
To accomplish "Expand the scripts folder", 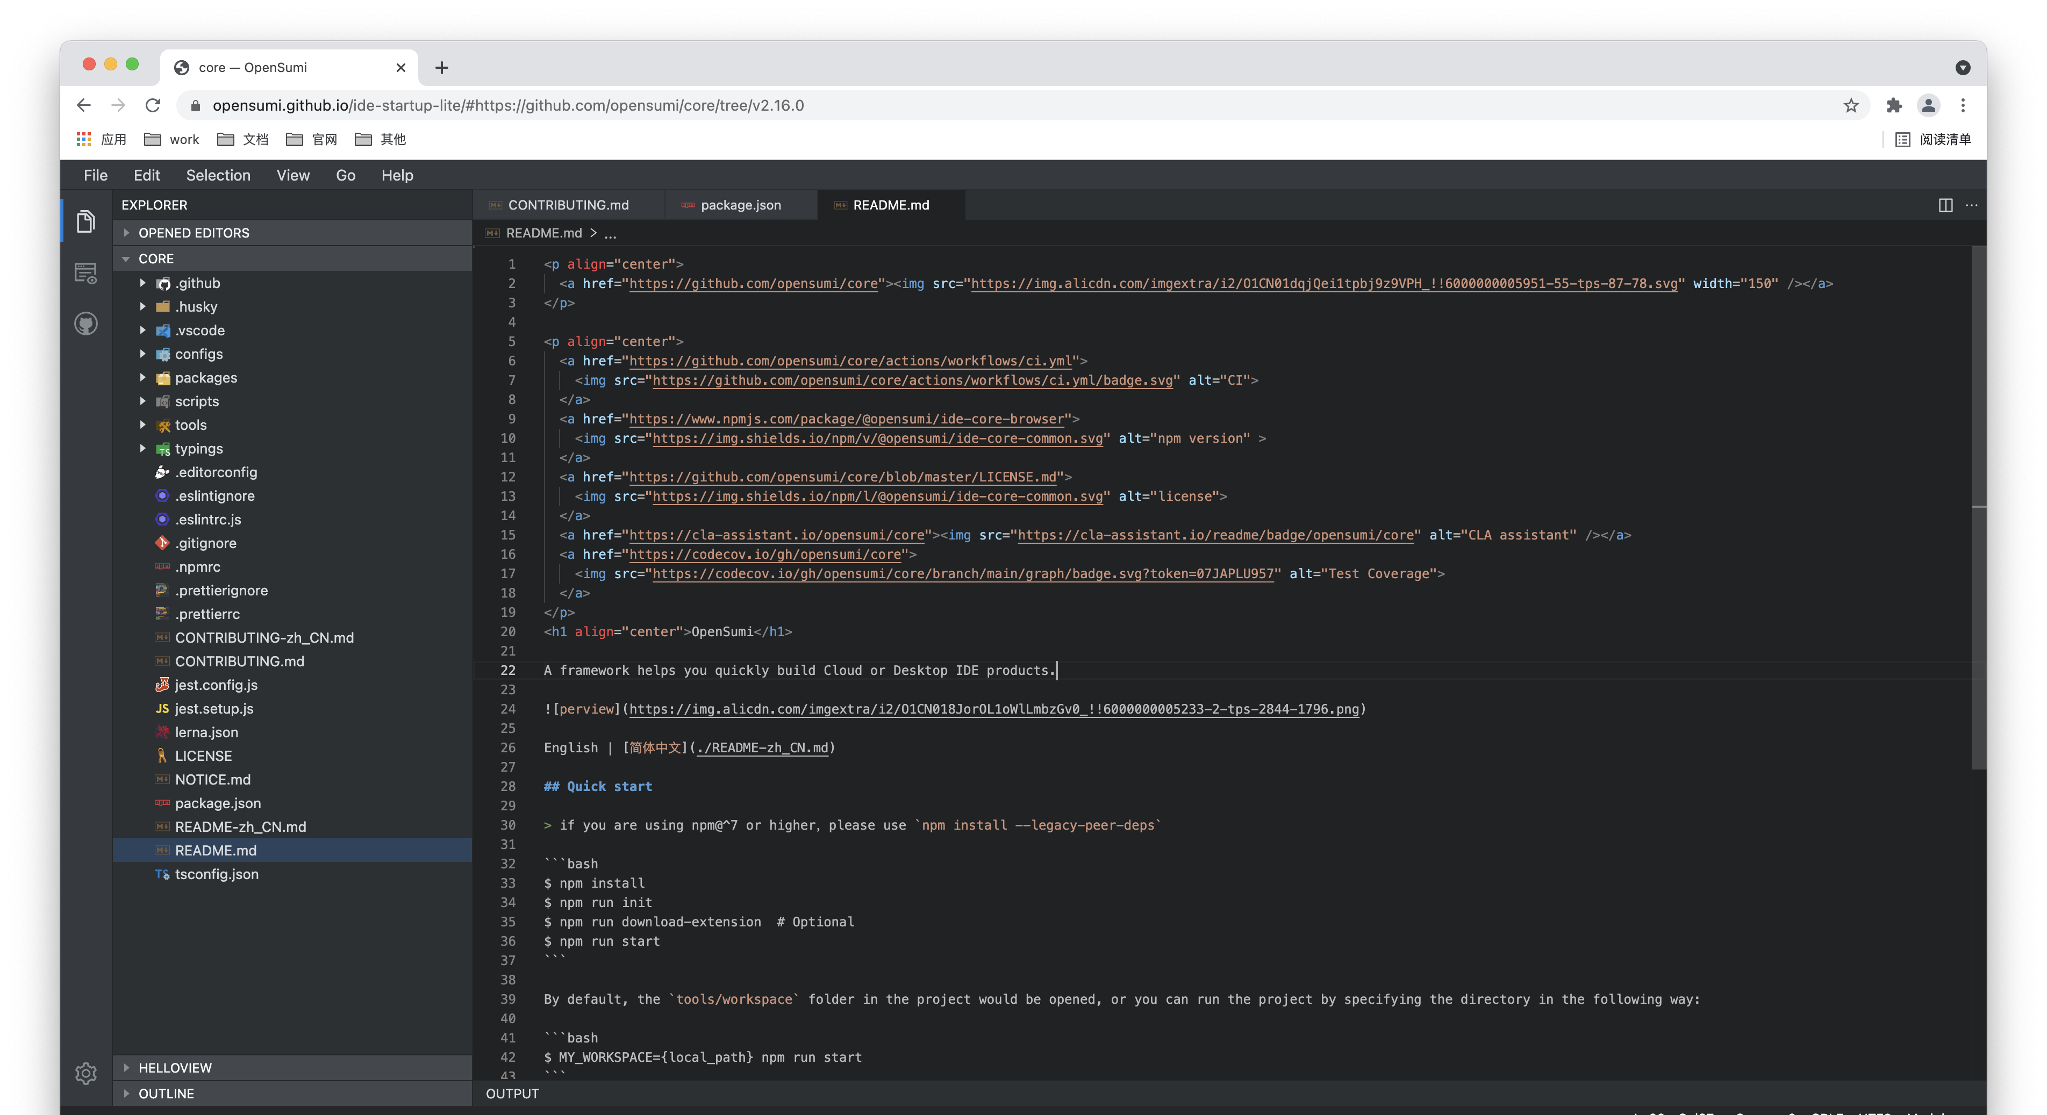I will (292, 402).
